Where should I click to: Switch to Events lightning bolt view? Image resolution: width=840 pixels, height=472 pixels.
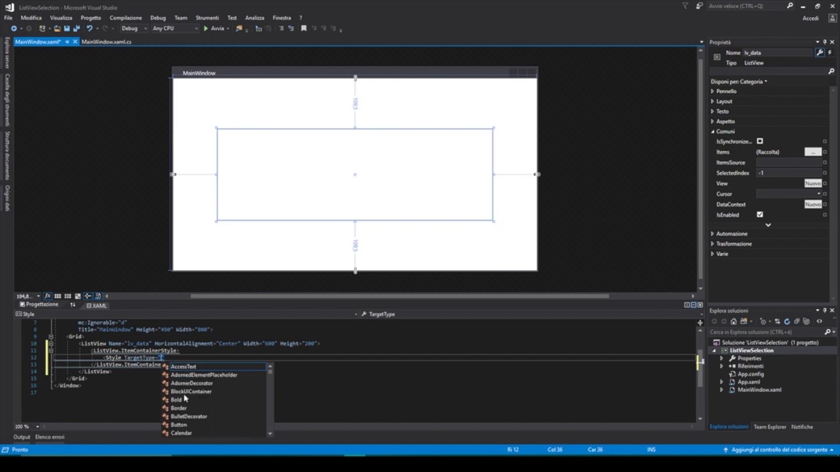point(829,52)
